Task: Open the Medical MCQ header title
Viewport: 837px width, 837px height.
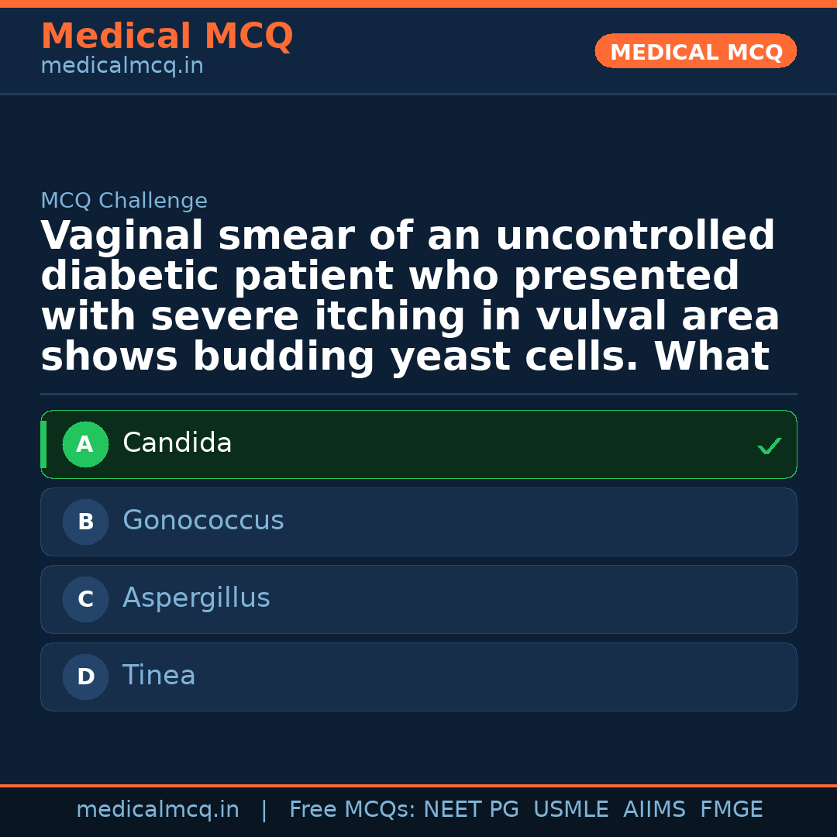Action: pos(167,36)
